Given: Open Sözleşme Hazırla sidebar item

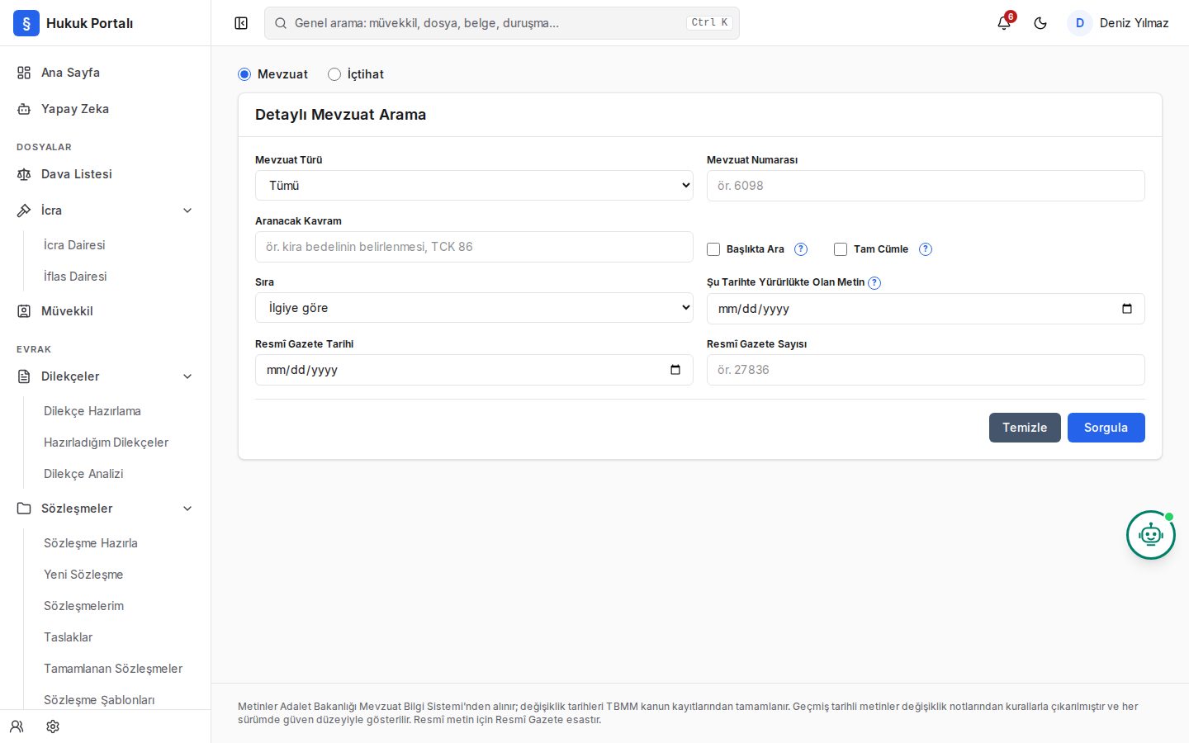Looking at the screenshot, I should (91, 543).
